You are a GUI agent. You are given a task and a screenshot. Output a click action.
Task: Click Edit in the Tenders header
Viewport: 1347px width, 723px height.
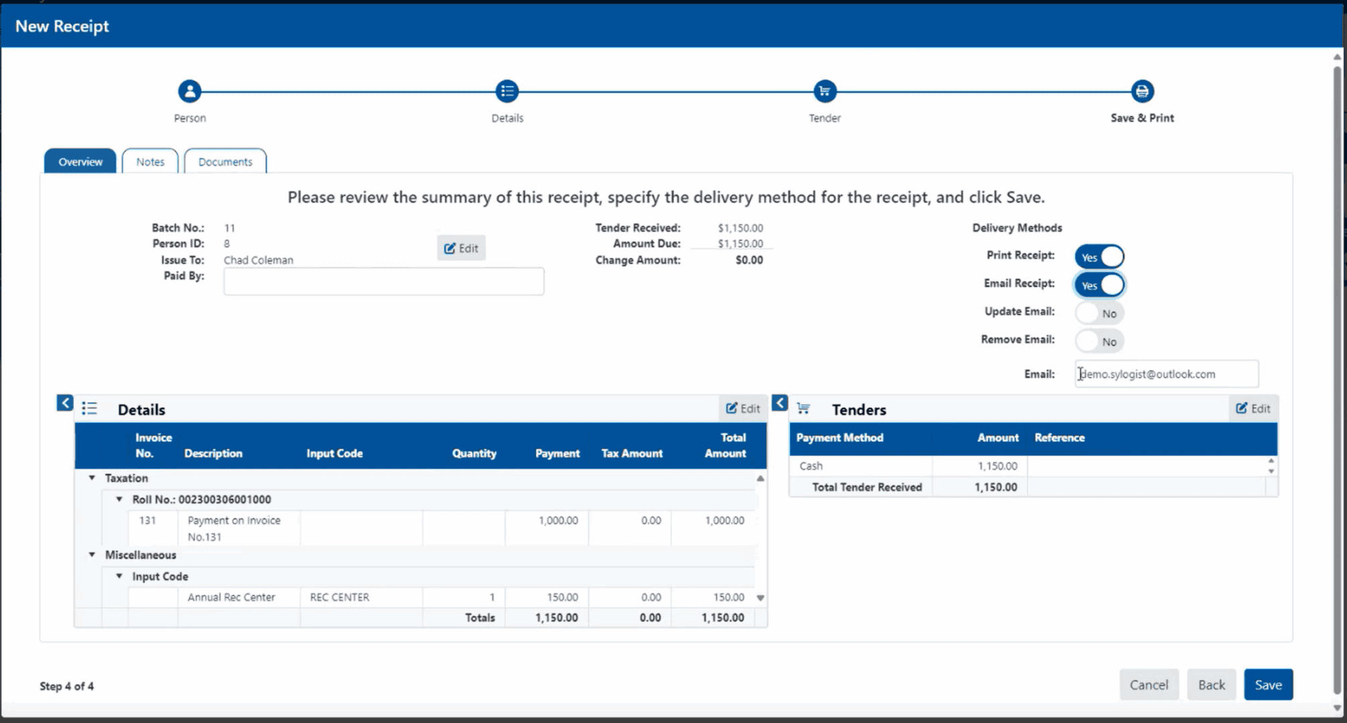[1253, 408]
